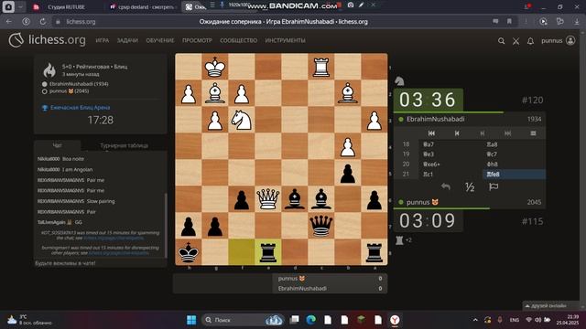Open ОБУЧЕНИЕ menu
586x329 pixels.
point(160,40)
